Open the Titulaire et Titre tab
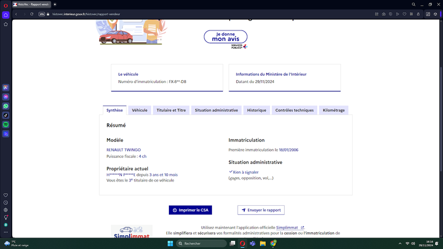The height and width of the screenshot is (249, 443). pyautogui.click(x=171, y=110)
